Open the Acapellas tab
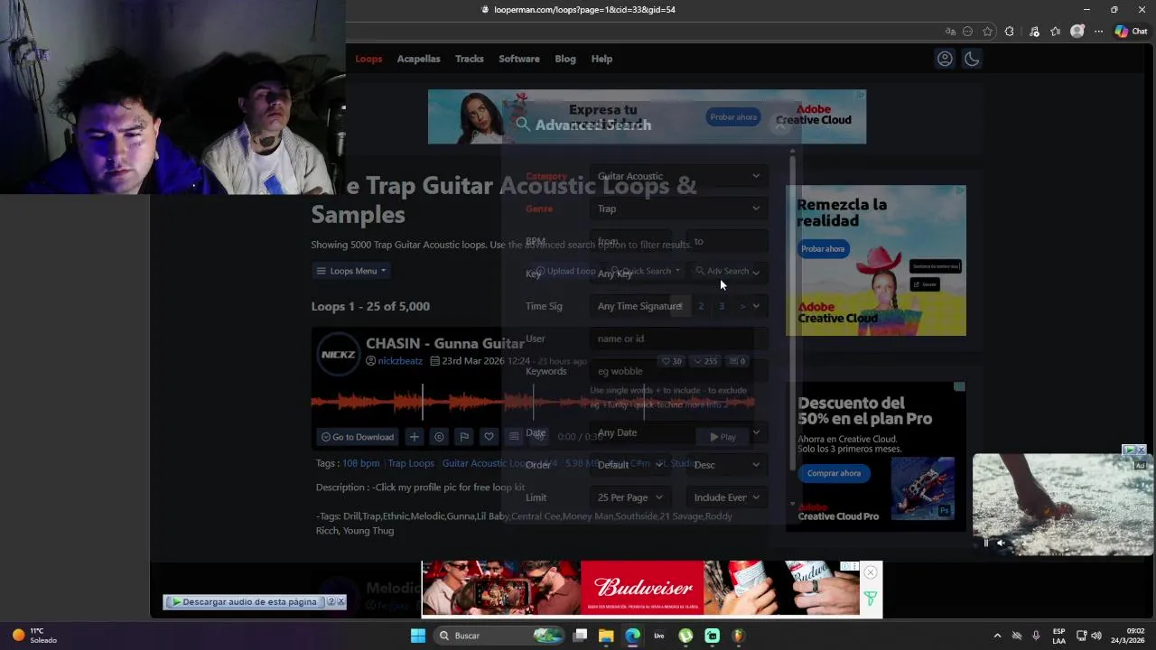Viewport: 1156px width, 650px height. point(419,59)
